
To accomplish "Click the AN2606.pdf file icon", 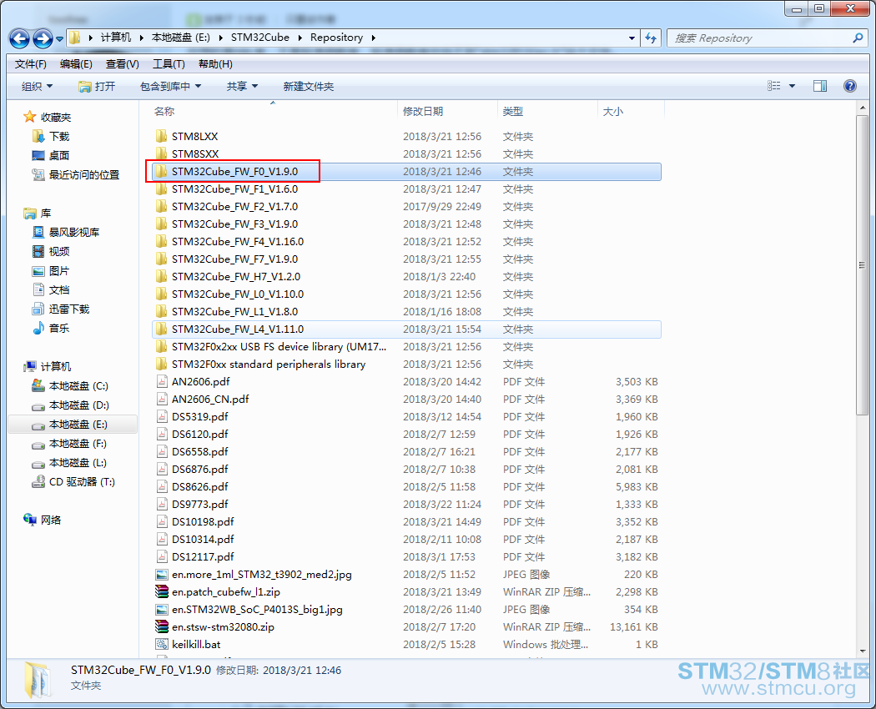I will coord(162,381).
